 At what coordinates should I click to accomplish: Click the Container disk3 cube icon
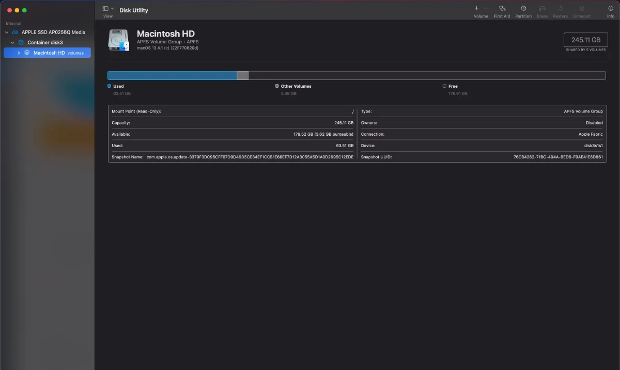[21, 42]
